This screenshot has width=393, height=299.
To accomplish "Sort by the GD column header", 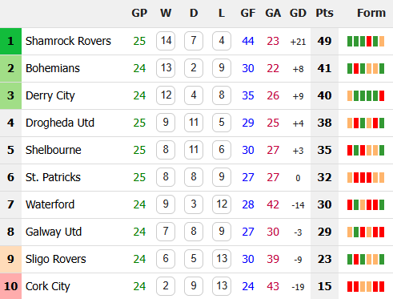I will [298, 13].
